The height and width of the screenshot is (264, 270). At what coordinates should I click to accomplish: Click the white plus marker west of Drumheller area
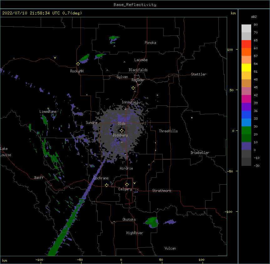pyautogui.click(x=192, y=118)
